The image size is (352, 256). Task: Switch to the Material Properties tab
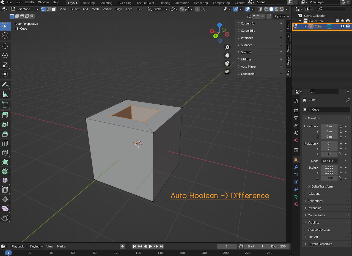tap(296, 204)
